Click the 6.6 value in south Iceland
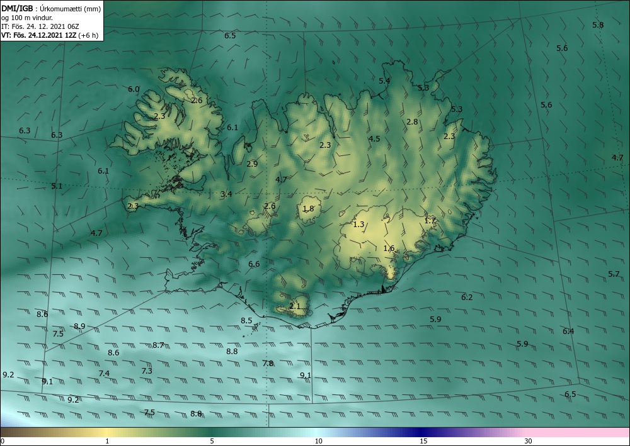The image size is (630, 446). pyautogui.click(x=254, y=264)
